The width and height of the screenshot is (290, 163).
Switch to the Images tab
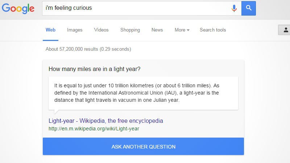click(x=75, y=30)
